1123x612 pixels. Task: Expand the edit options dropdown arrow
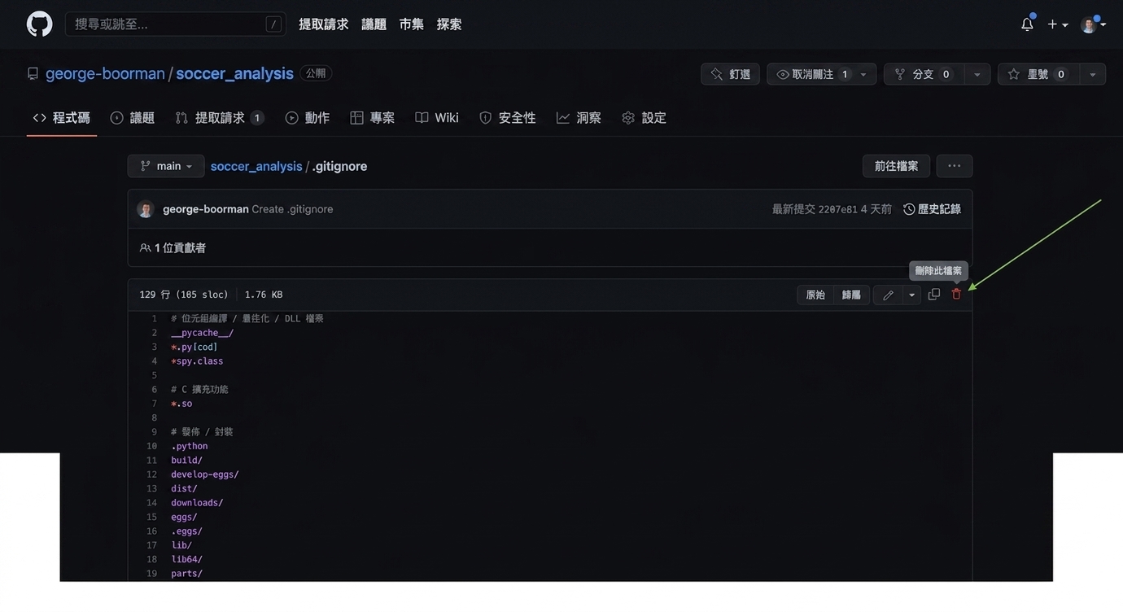click(911, 295)
